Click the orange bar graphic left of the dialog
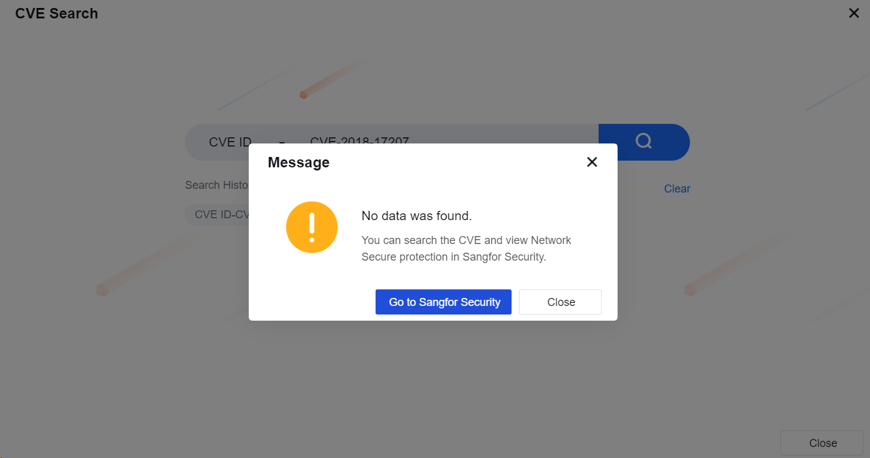Screen dimensions: 870x458 click(x=145, y=265)
